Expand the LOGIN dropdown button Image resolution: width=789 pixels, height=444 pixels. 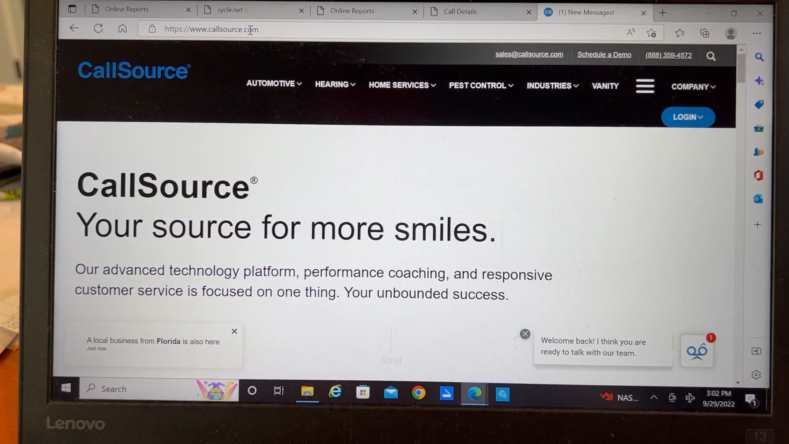pos(688,117)
